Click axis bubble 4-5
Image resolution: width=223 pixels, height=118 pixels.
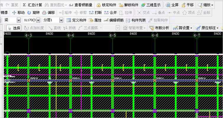tap(113, 35)
